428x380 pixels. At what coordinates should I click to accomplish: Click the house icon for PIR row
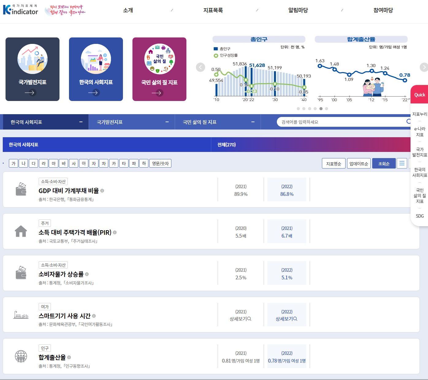point(21,231)
